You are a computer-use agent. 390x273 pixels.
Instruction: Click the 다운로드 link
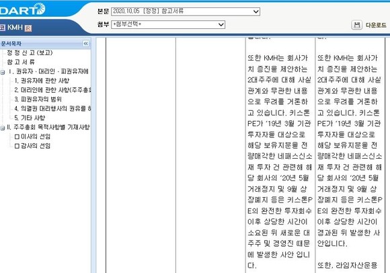376,25
